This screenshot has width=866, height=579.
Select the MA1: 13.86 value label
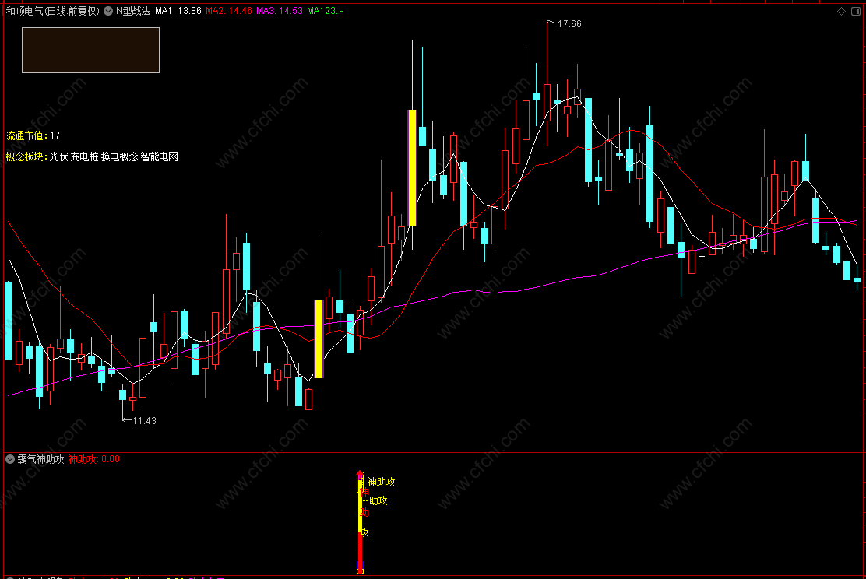pos(178,11)
